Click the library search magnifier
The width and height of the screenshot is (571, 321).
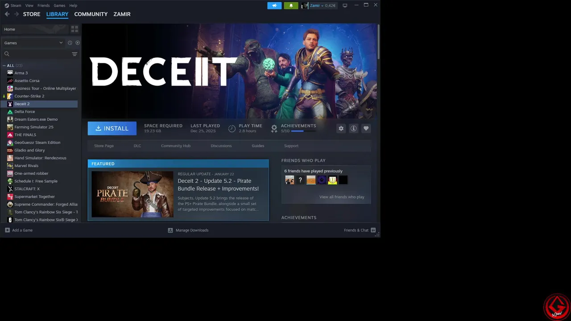7,54
